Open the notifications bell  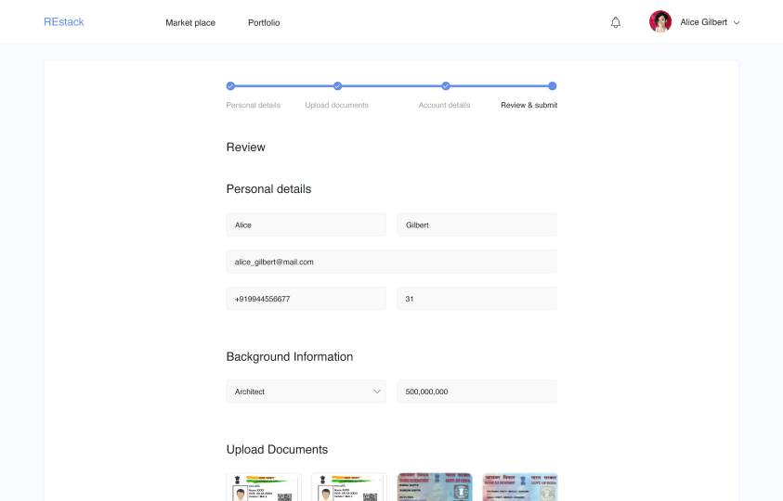(x=616, y=22)
